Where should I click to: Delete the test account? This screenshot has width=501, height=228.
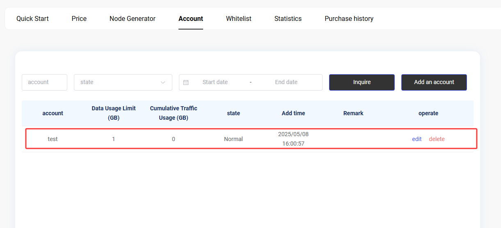pyautogui.click(x=437, y=139)
